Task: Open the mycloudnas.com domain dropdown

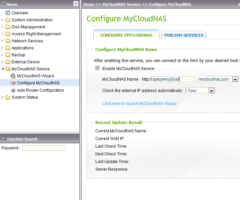Action: coord(235,79)
